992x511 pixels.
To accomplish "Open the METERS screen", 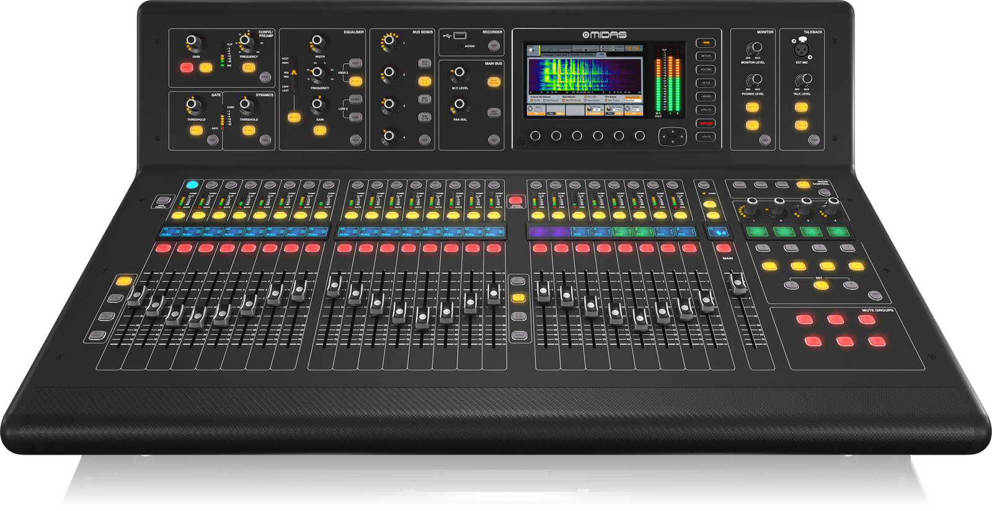I will pos(706,56).
